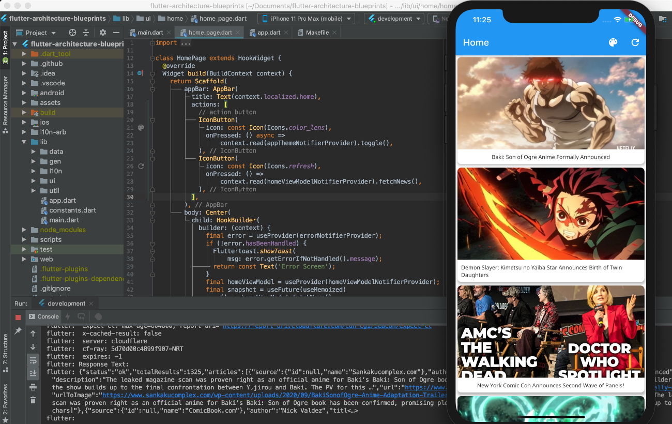Image resolution: width=672 pixels, height=424 pixels.
Task: Trigger Flutter Hot Reload lightning icon
Action: (68, 316)
